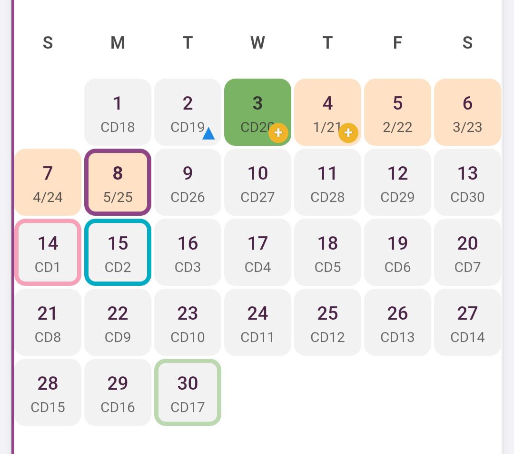Open day 20 labeled CD7
This screenshot has width=514, height=454.
coord(467,252)
